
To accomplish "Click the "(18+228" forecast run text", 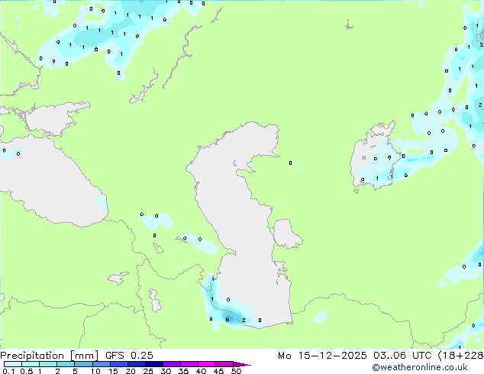I will tap(461, 356).
